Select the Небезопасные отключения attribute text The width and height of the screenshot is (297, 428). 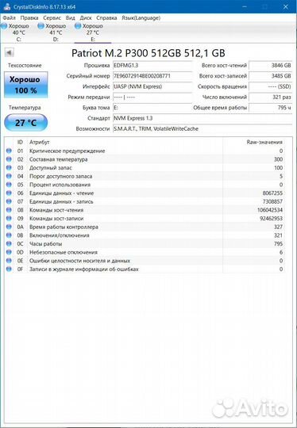[64, 253]
